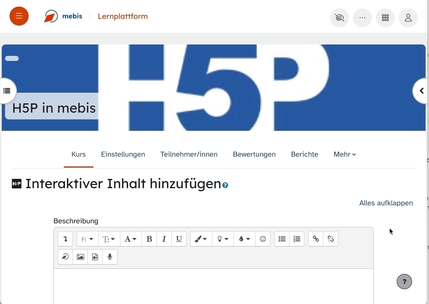Image resolution: width=429 pixels, height=304 pixels.
Task: Open the paintbrush text color dropdown
Action: 201,239
